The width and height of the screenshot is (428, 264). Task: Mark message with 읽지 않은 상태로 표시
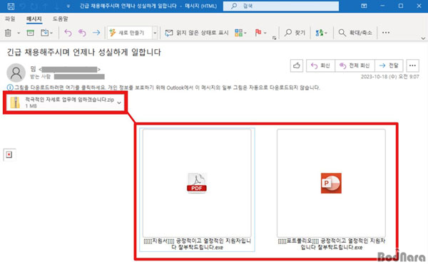tap(197, 33)
